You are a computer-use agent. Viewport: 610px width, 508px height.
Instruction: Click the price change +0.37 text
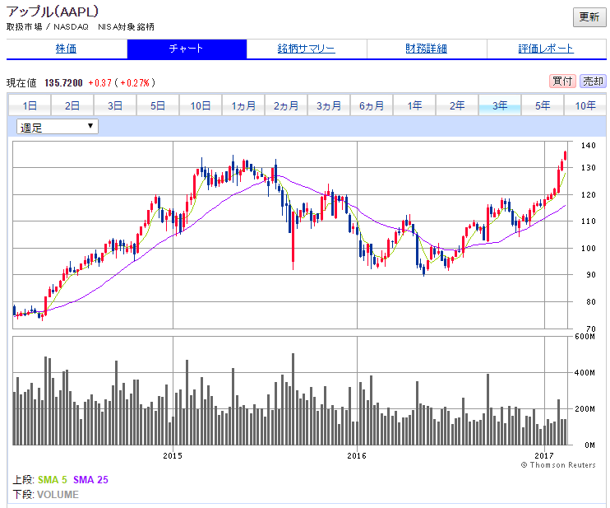100,83
